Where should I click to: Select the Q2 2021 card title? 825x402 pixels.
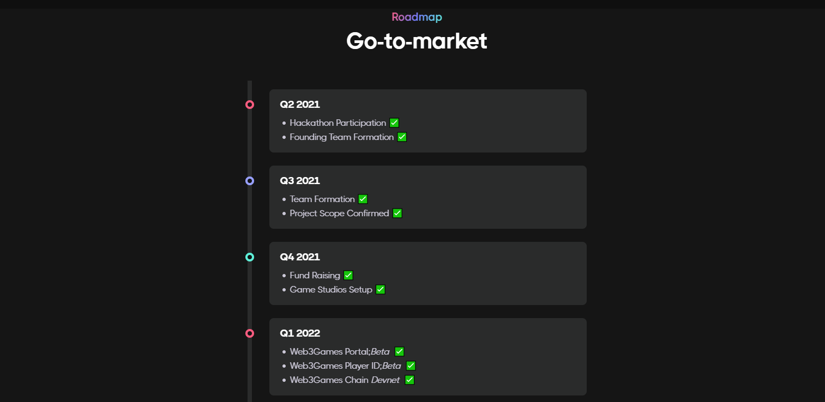coord(300,105)
